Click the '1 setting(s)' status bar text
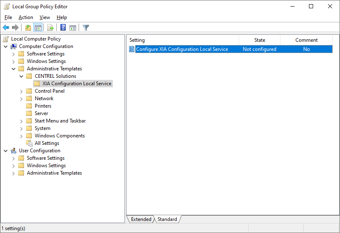Screen dimensions: 340x233 coord(13,228)
